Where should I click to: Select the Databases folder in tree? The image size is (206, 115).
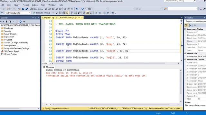pos(9,28)
